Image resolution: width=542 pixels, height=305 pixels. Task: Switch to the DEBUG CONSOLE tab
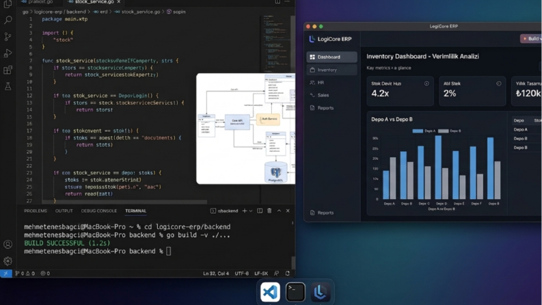click(99, 211)
